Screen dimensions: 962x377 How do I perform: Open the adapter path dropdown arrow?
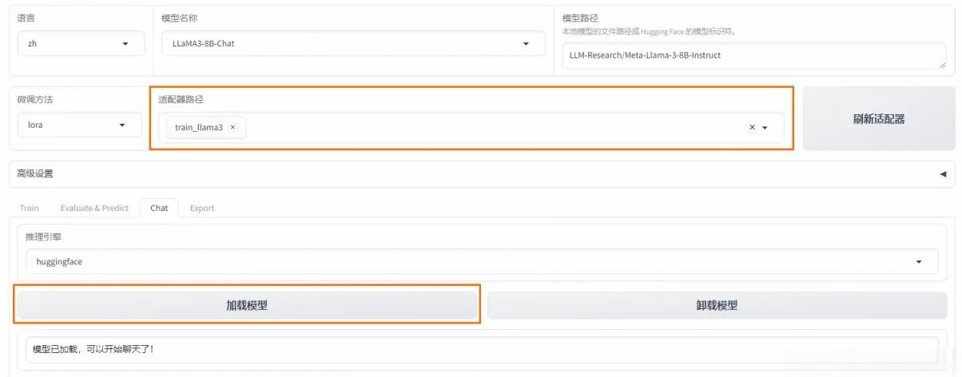[x=765, y=128]
